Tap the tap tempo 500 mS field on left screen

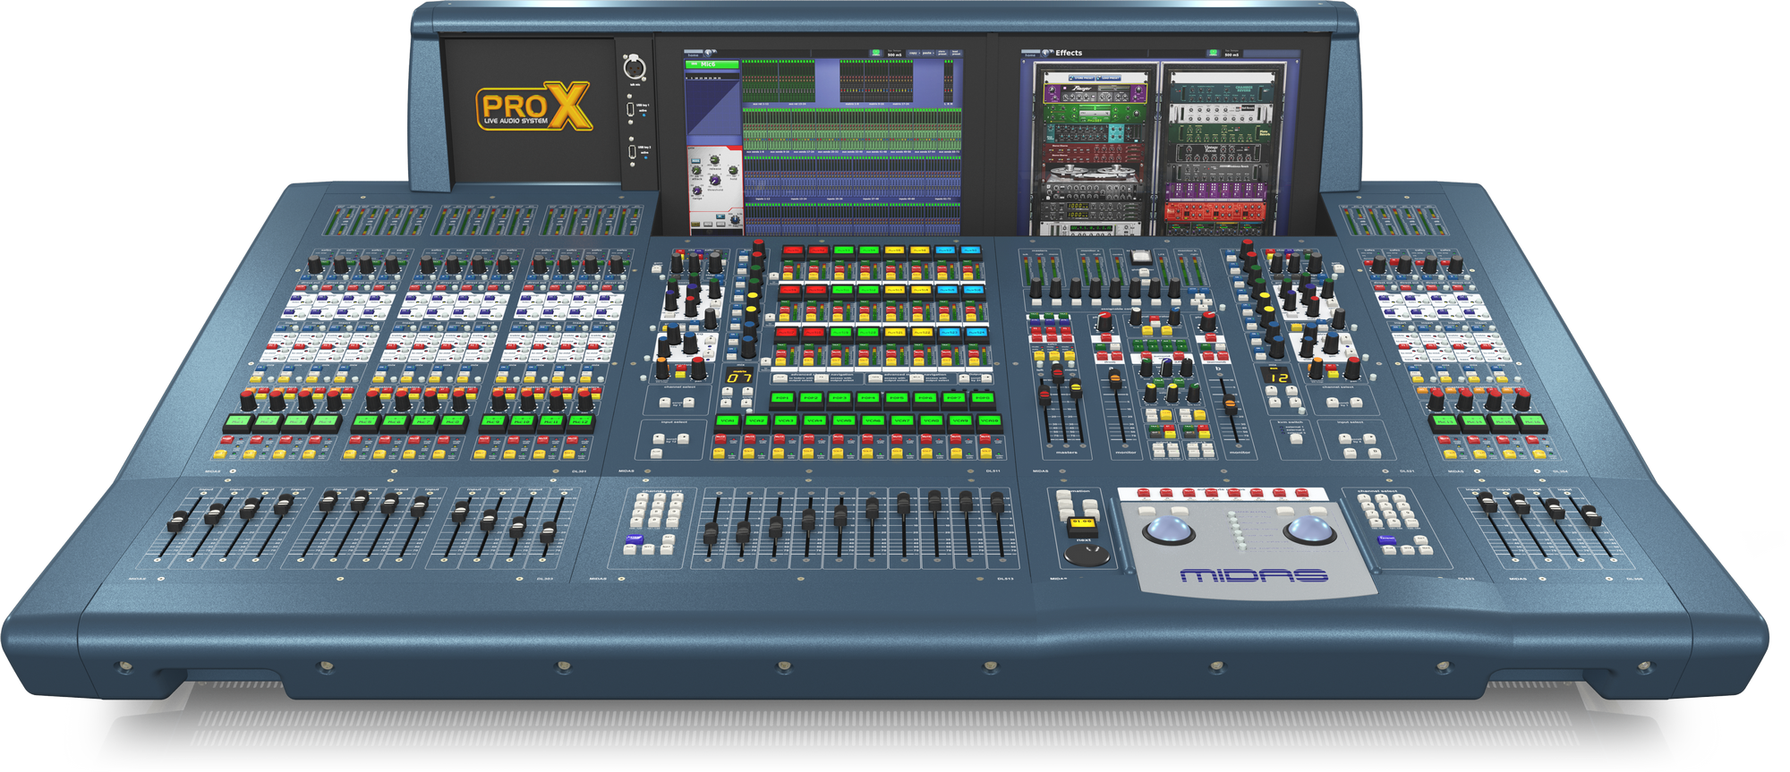coord(894,54)
